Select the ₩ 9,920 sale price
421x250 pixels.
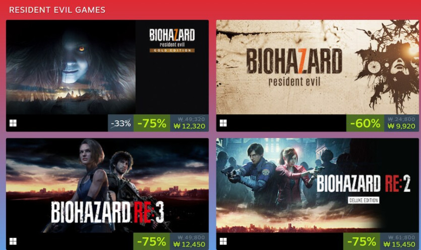(401, 126)
